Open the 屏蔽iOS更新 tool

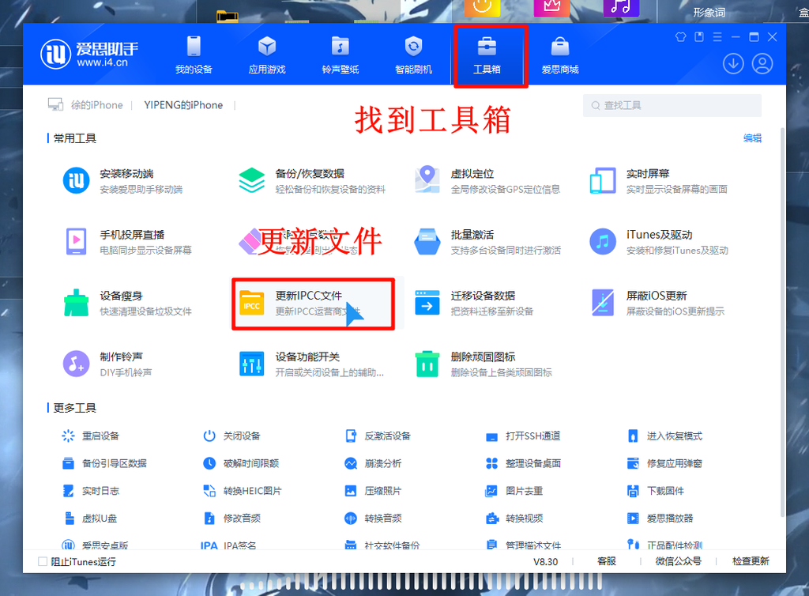coord(657,303)
